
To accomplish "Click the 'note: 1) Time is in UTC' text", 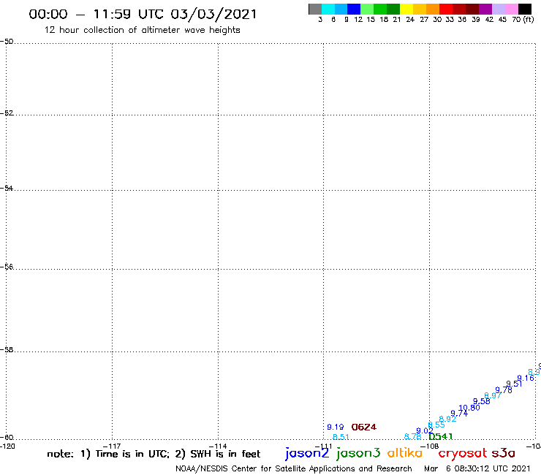I will point(108,454).
